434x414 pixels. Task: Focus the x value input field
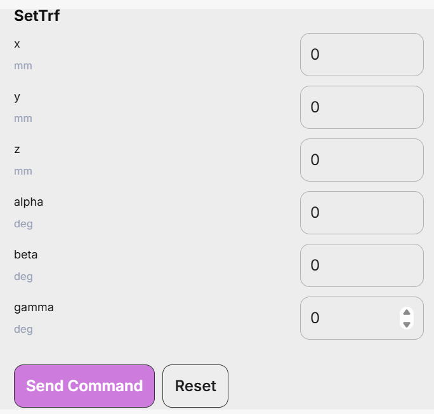point(362,55)
